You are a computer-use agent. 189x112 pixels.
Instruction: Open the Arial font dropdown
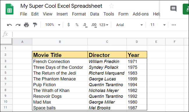click(x=129, y=25)
